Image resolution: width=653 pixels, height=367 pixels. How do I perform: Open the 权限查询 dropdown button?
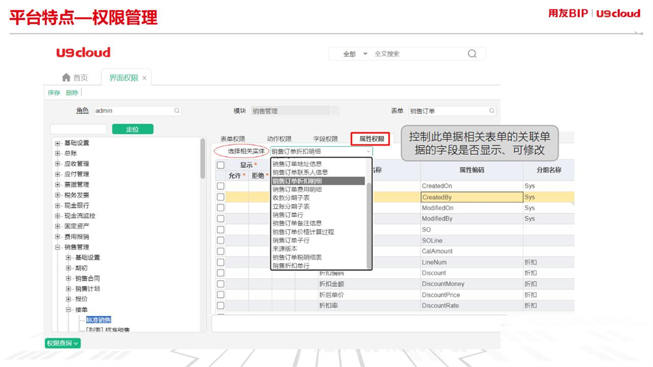(x=63, y=343)
